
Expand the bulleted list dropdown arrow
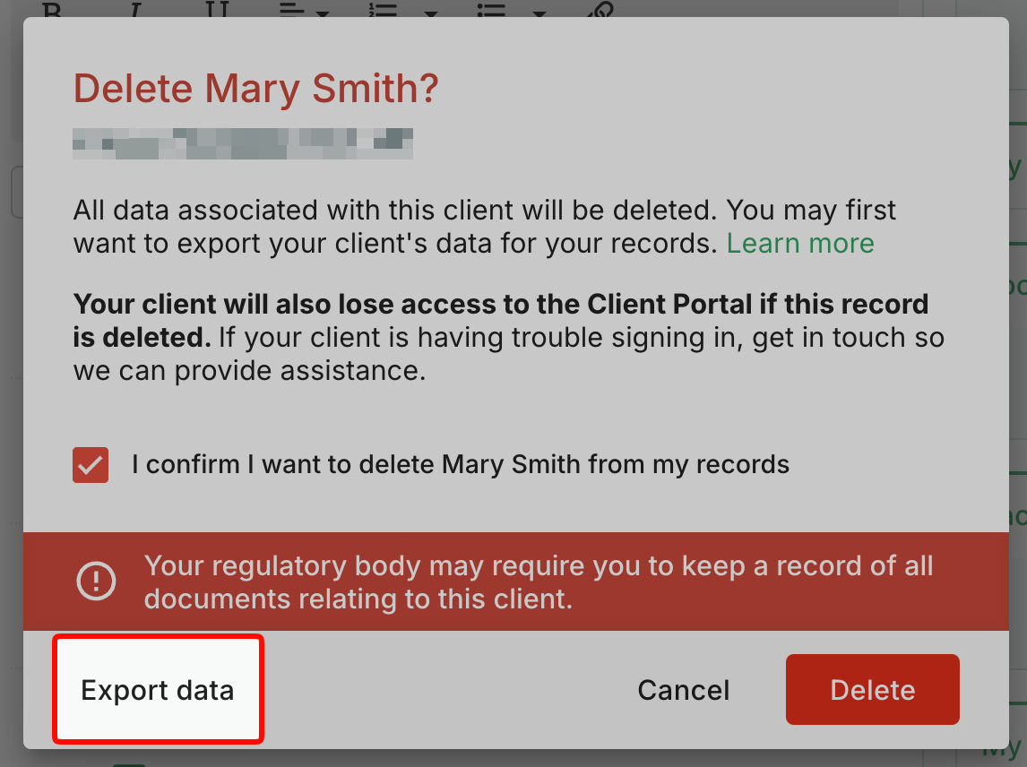539,13
